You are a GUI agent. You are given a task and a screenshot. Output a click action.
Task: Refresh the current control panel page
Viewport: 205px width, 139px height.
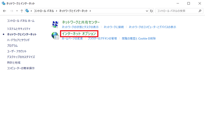(151, 11)
